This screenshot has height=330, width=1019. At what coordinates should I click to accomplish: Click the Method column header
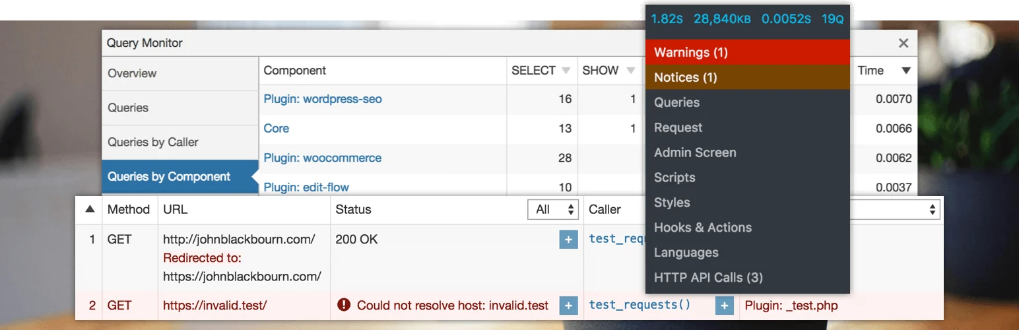pyautogui.click(x=129, y=210)
